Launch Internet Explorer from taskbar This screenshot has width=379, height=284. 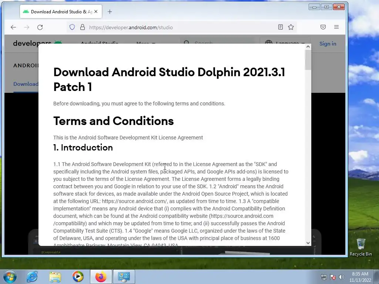(x=32, y=277)
